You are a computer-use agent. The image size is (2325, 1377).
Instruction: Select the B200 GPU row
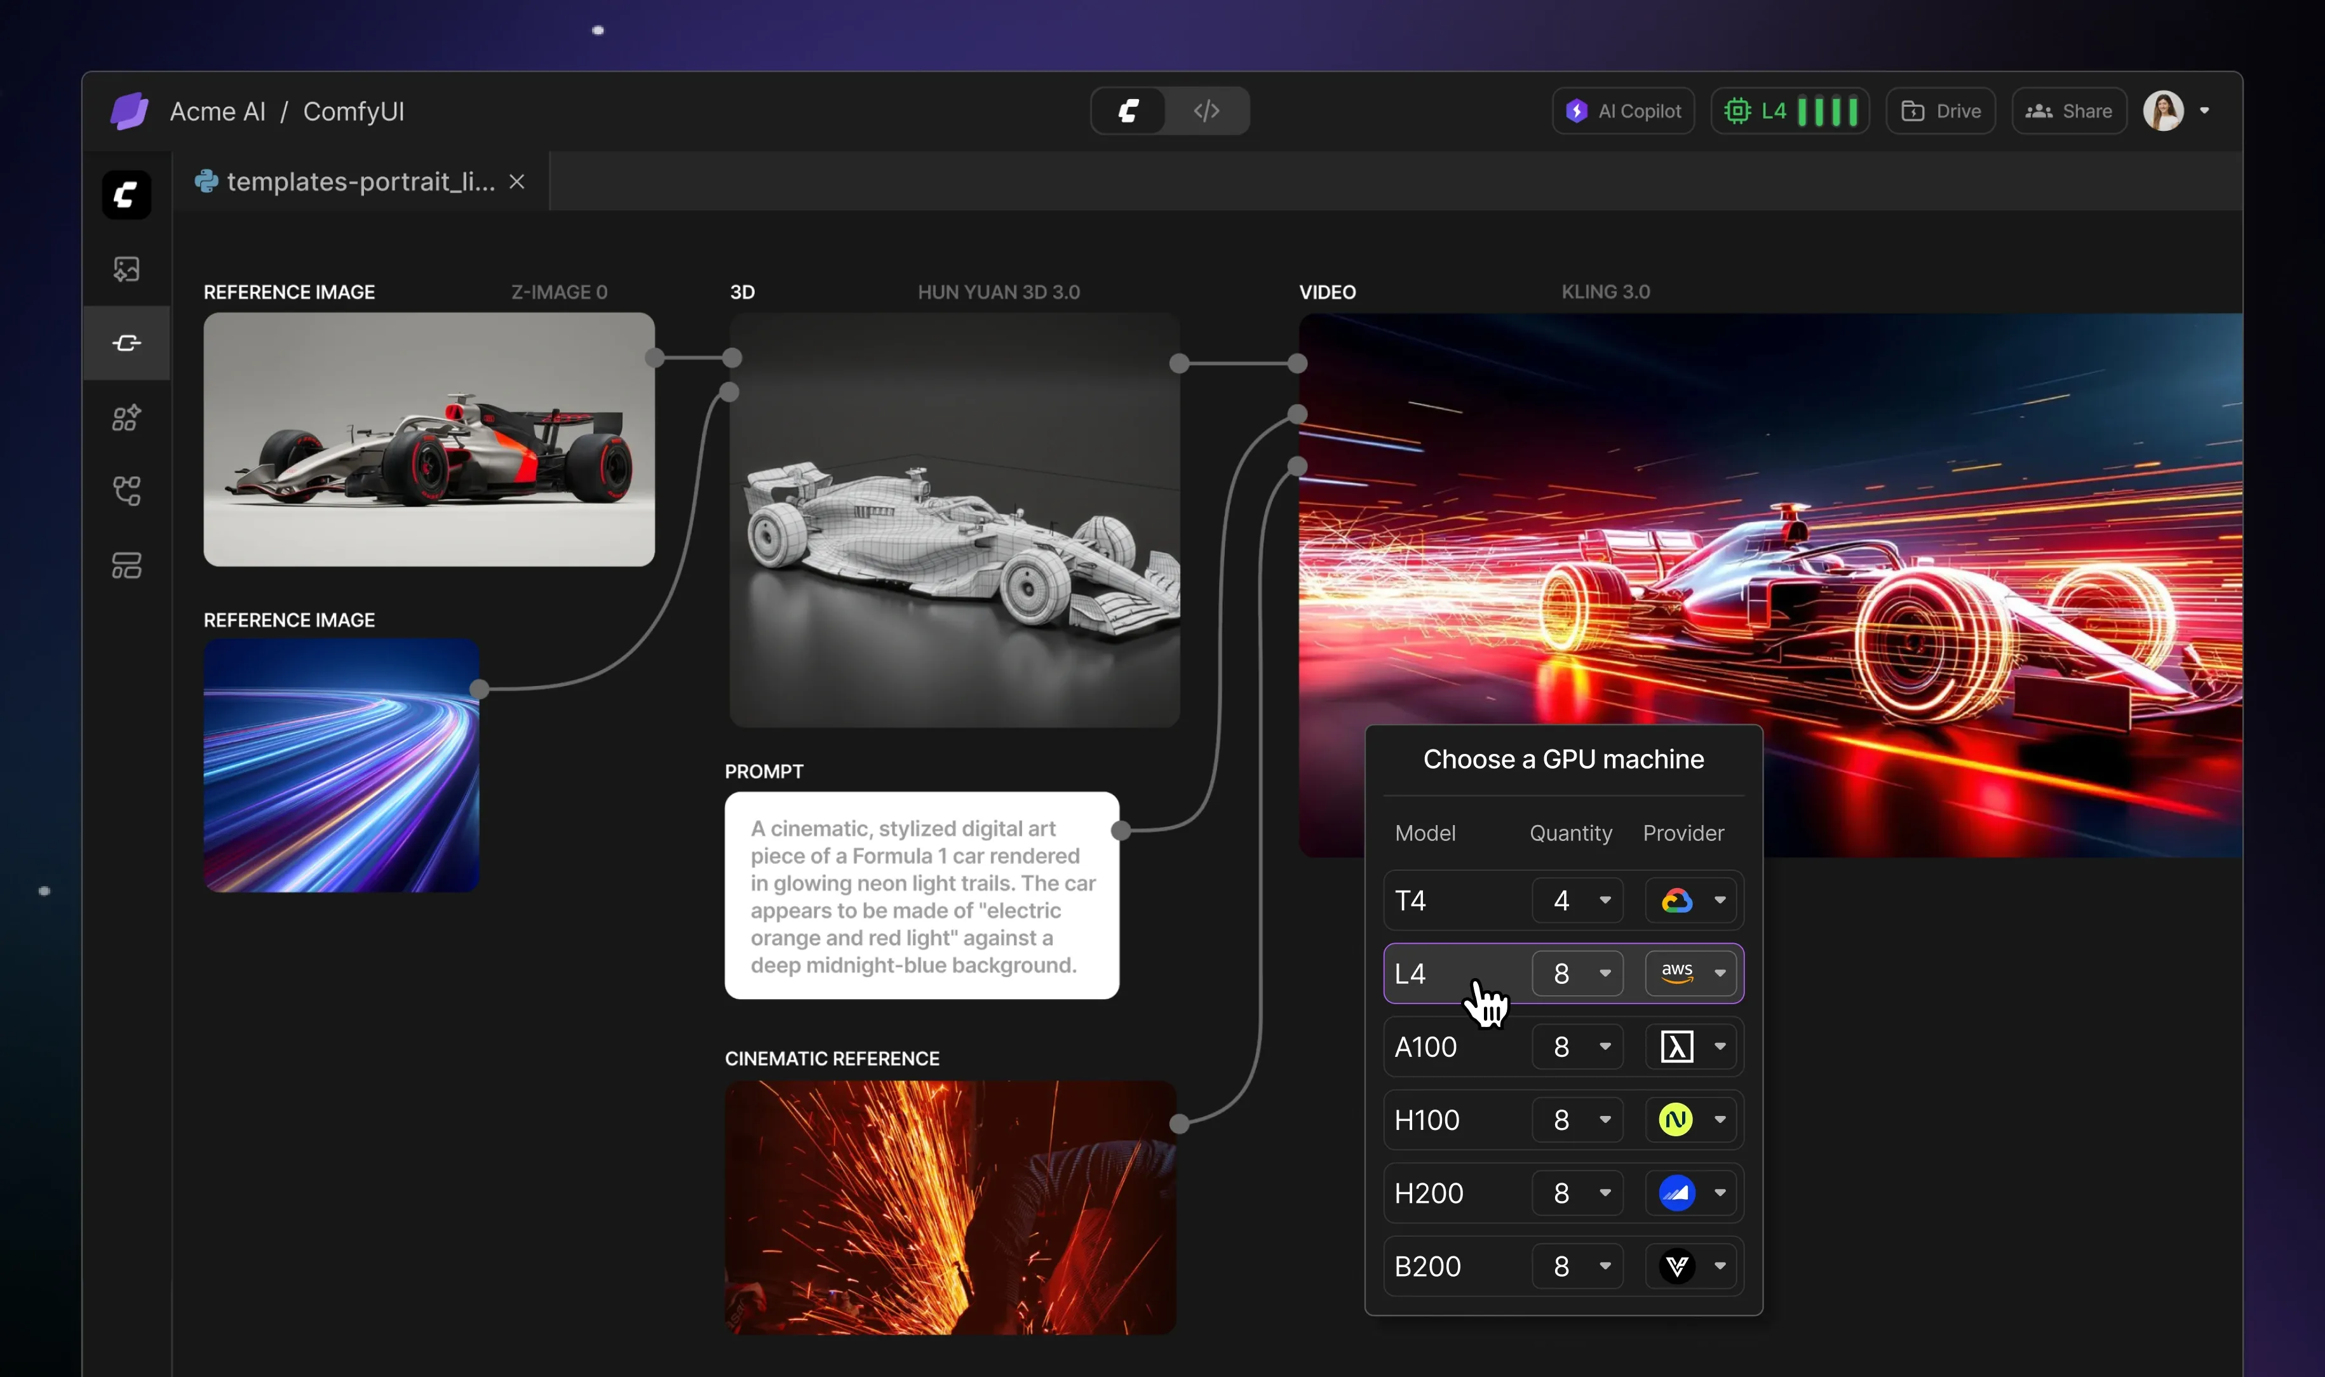click(x=1563, y=1266)
